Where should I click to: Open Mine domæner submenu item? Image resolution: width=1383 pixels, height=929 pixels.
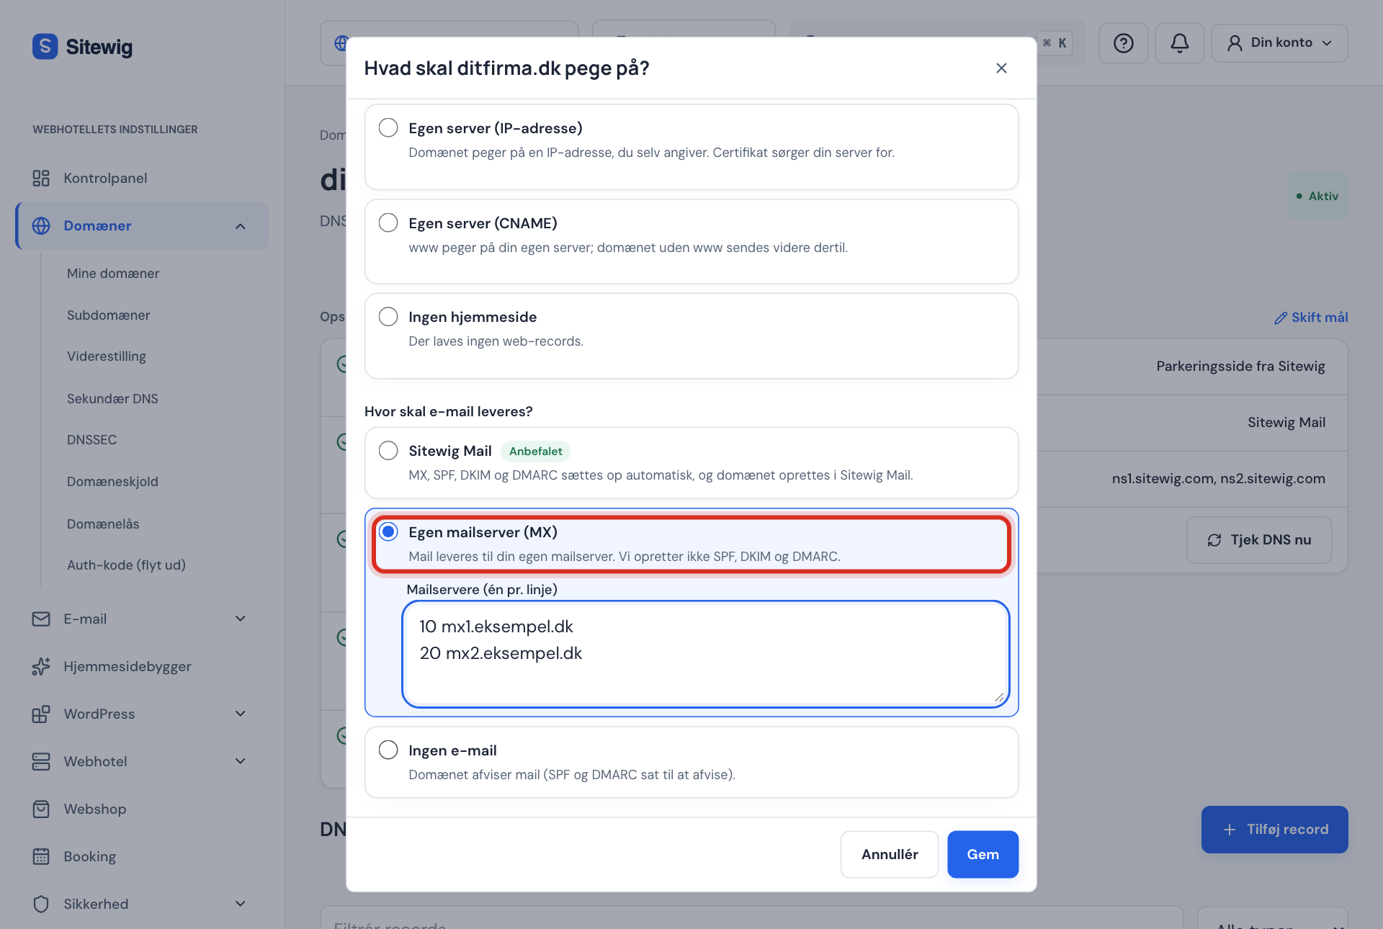(113, 274)
